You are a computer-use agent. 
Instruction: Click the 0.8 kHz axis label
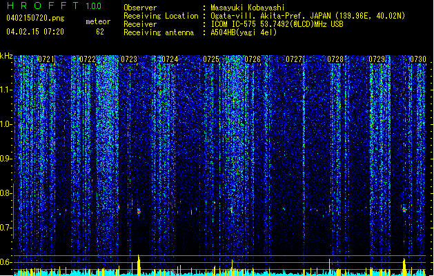[6, 193]
